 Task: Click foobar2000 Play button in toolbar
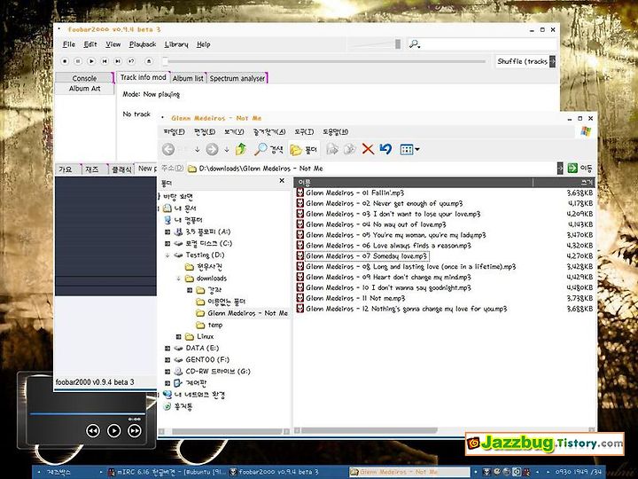(x=91, y=61)
